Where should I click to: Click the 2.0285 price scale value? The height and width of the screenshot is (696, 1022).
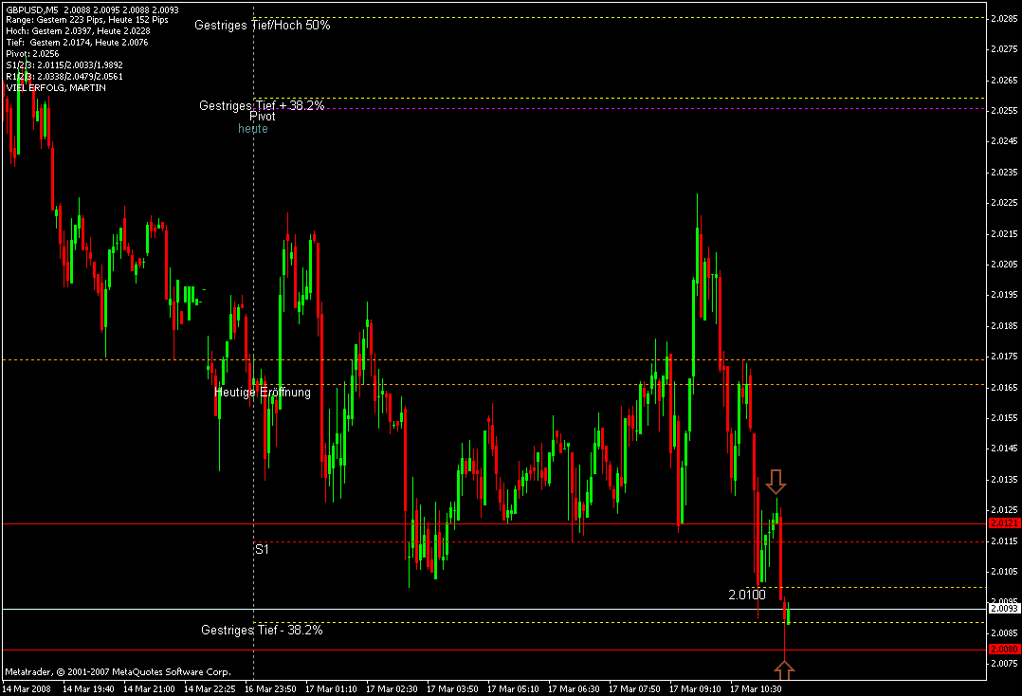(x=1004, y=18)
